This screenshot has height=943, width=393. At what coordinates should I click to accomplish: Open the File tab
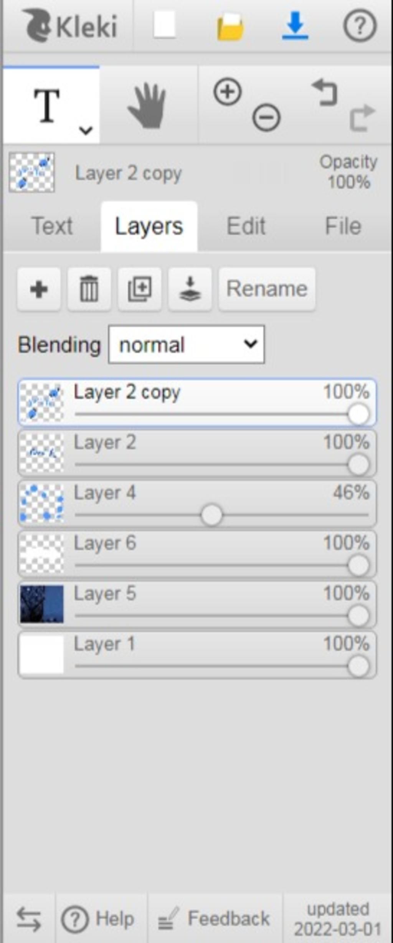(343, 226)
